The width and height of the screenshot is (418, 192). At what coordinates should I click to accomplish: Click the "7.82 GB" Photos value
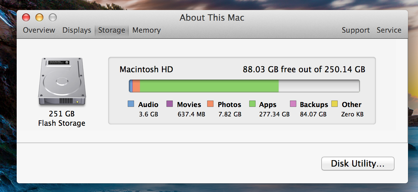[230, 114]
